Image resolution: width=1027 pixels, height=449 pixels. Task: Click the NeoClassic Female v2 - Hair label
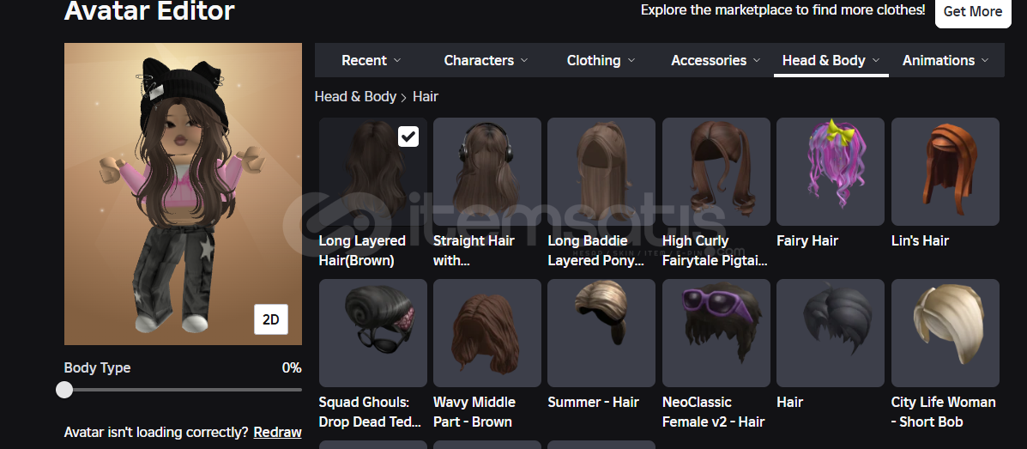pos(713,411)
